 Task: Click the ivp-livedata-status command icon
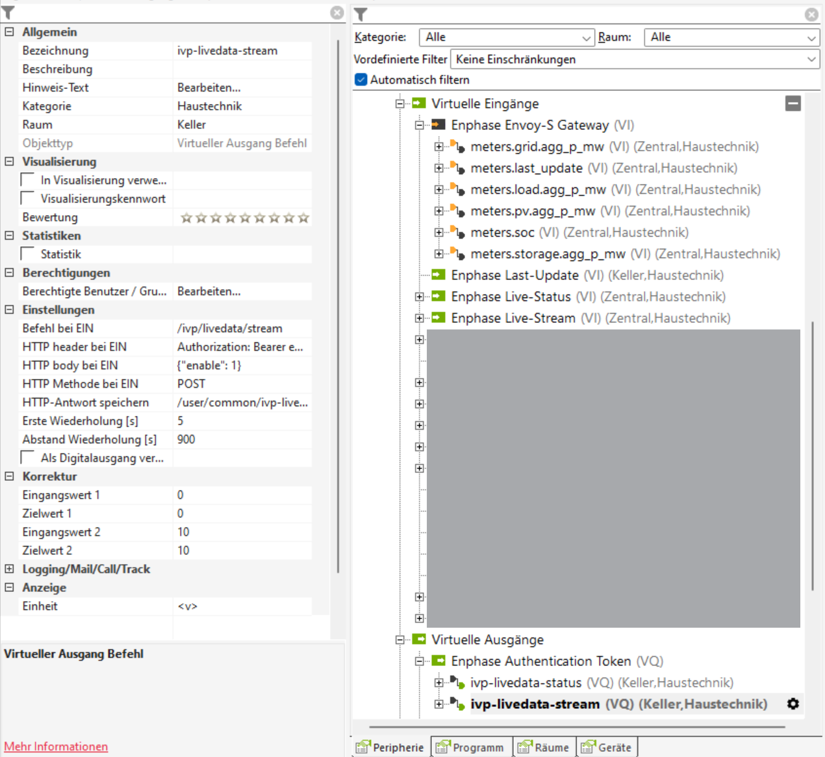tap(458, 682)
